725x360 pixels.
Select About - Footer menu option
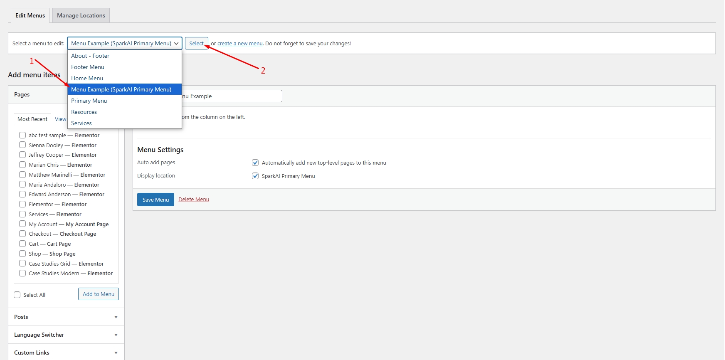tap(90, 56)
